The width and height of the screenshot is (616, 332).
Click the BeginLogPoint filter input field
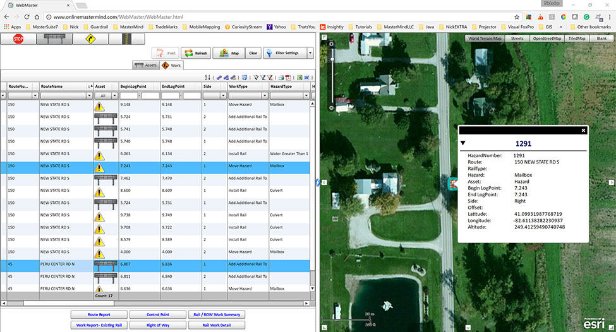coord(128,96)
